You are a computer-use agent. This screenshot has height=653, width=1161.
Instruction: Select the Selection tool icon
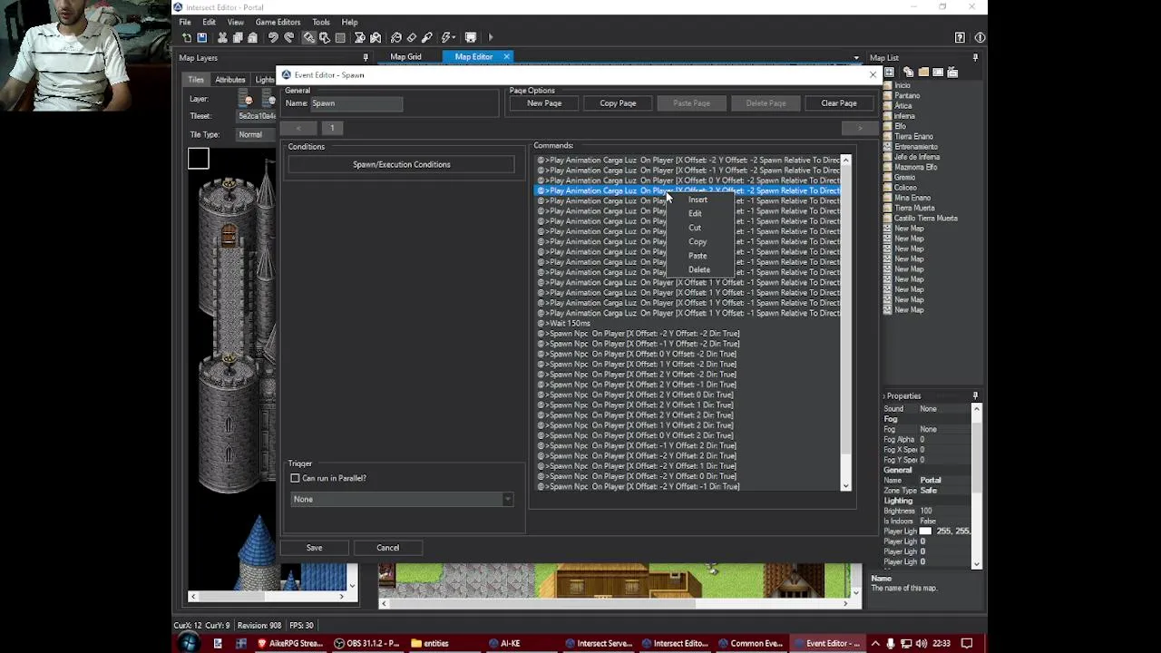pyautogui.click(x=325, y=37)
